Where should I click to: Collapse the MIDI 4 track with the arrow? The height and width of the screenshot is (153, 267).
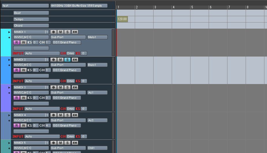9,115
